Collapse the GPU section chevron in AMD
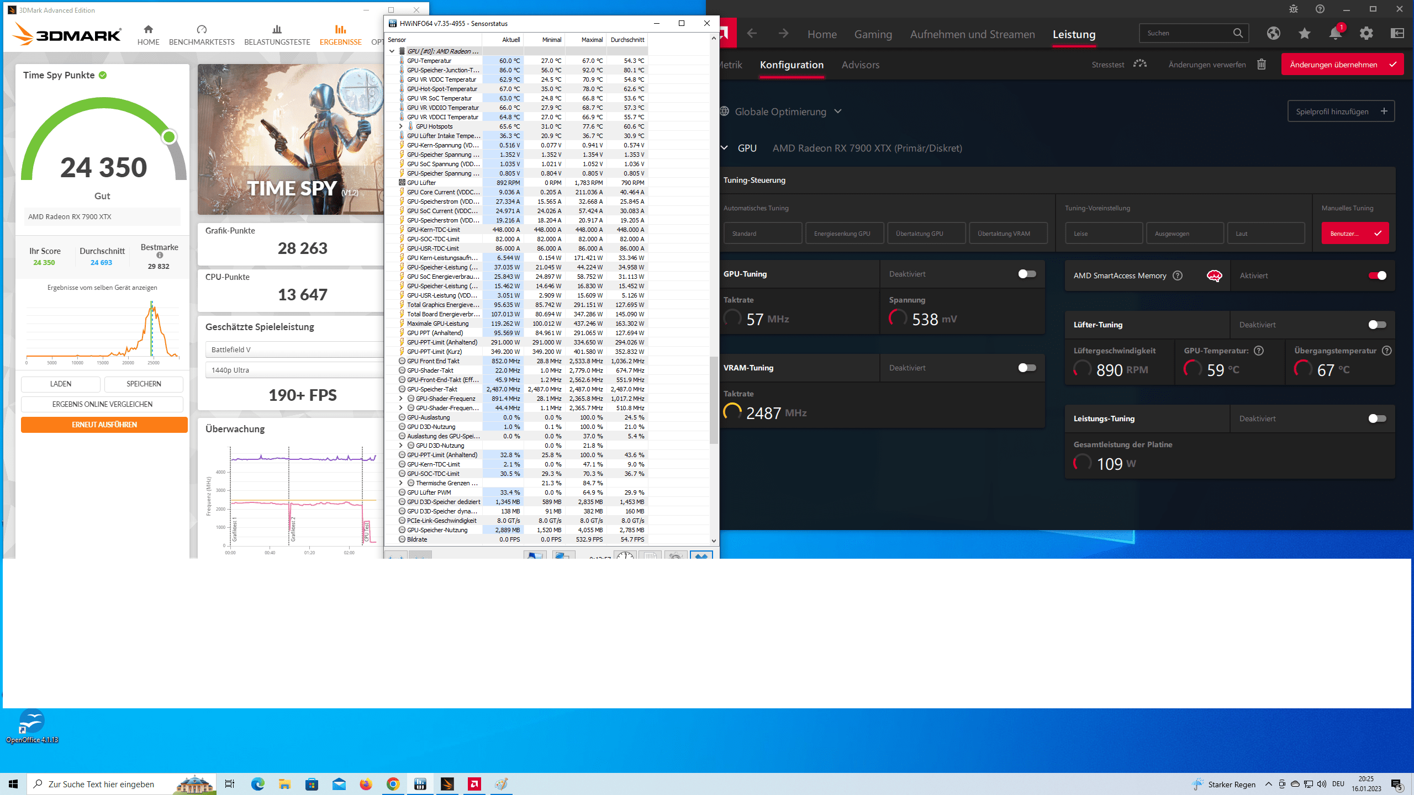The width and height of the screenshot is (1414, 795). pos(725,148)
